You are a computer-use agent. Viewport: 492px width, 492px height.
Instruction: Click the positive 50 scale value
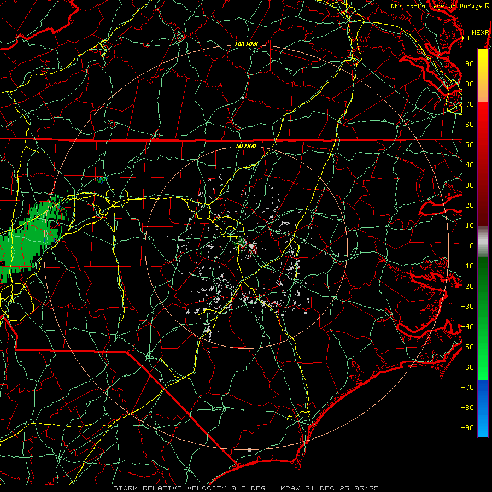[470, 145]
